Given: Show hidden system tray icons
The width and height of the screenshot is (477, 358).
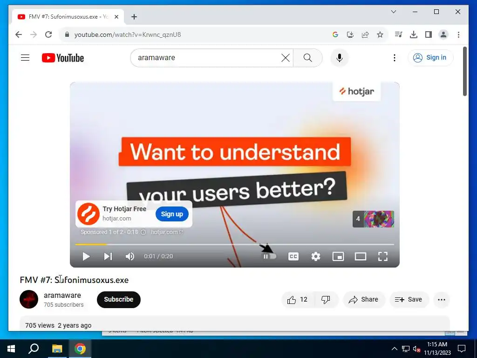Looking at the screenshot, I should click(394, 349).
